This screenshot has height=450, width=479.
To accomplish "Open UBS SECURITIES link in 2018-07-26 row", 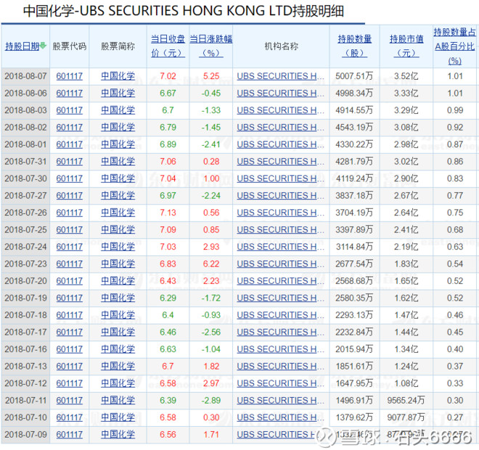I will pos(280,212).
